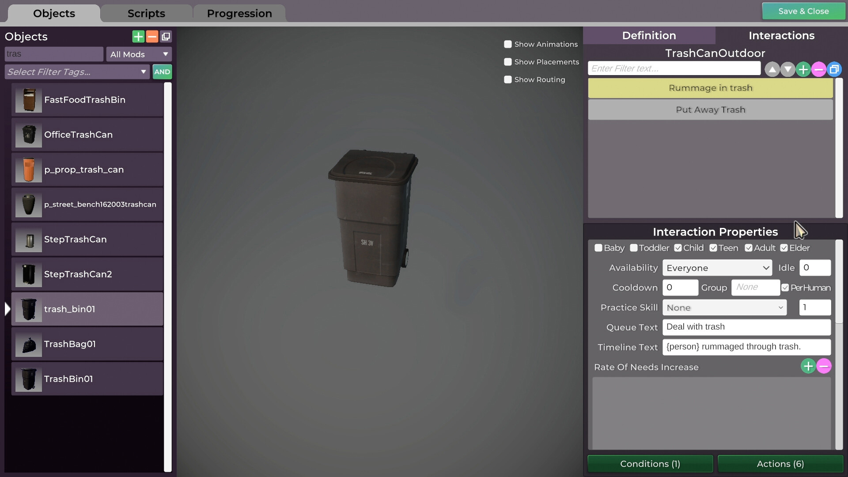Click the green add interaction icon
Viewport: 848px width, 477px height.
click(803, 68)
